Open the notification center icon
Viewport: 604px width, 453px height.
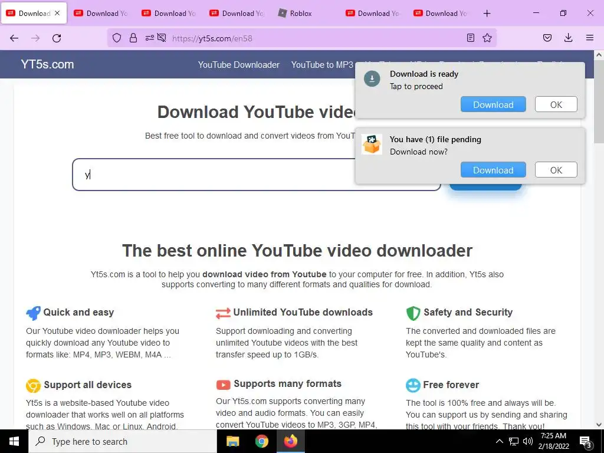tap(586, 442)
